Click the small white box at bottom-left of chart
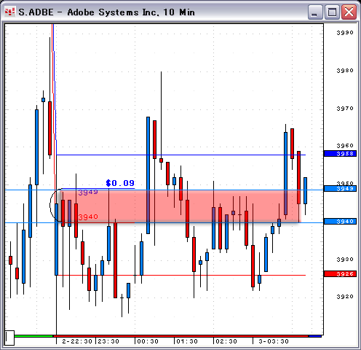 (9, 338)
